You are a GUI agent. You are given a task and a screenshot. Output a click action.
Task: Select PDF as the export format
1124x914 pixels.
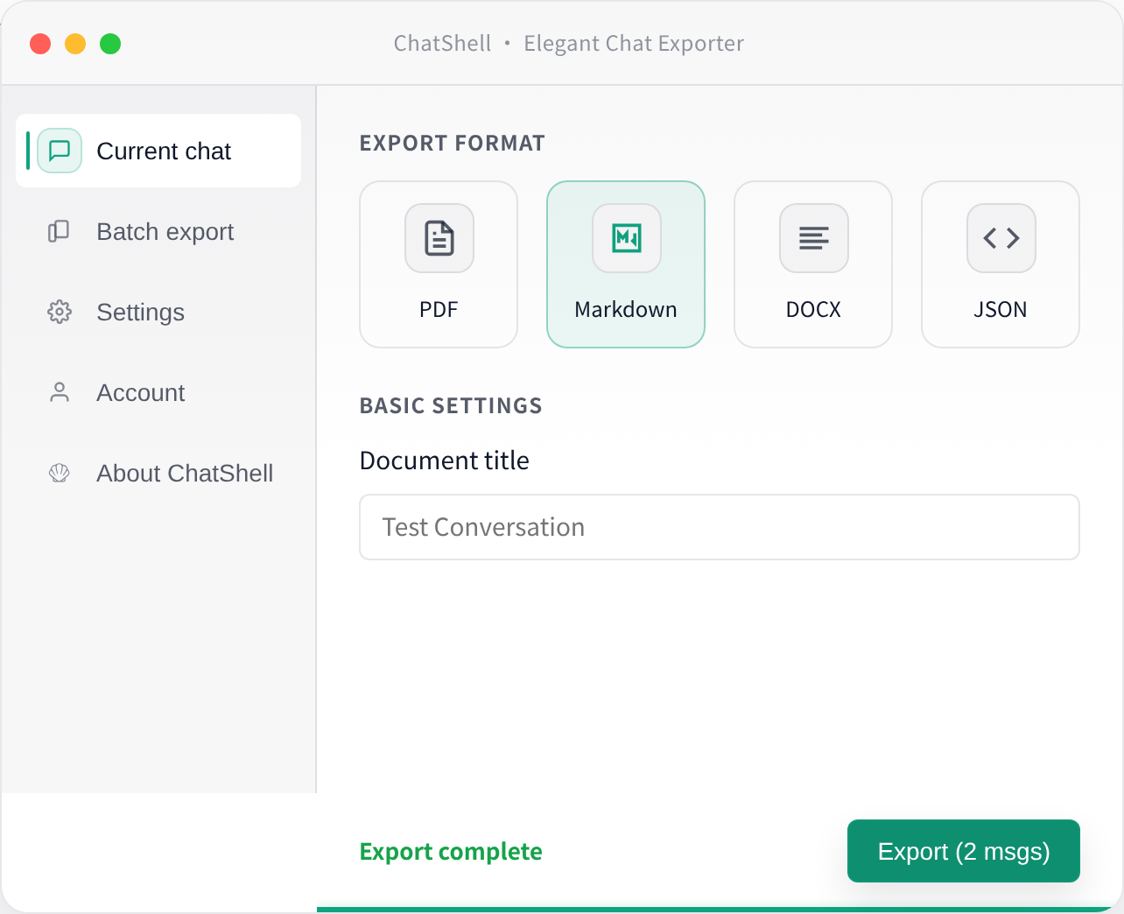pyautogui.click(x=439, y=264)
